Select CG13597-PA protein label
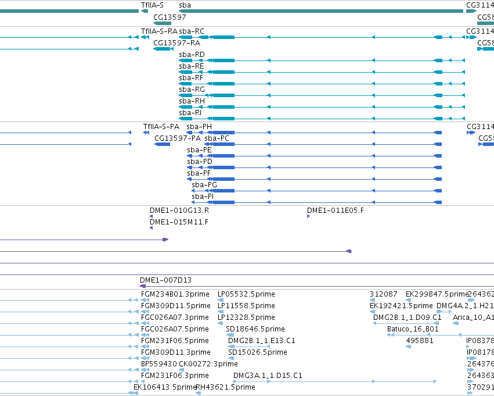The height and width of the screenshot is (396, 494). click(x=178, y=138)
